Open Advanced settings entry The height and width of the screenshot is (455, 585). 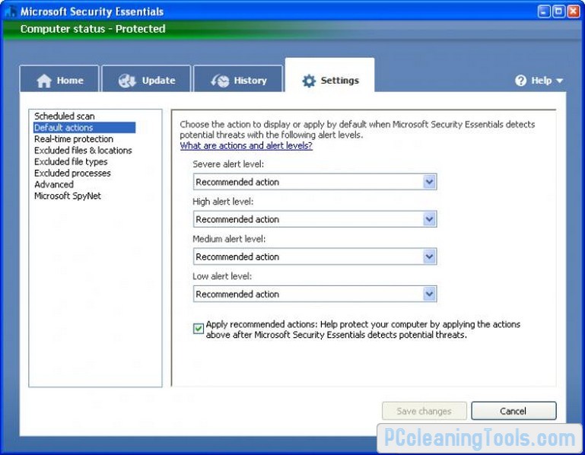[54, 184]
